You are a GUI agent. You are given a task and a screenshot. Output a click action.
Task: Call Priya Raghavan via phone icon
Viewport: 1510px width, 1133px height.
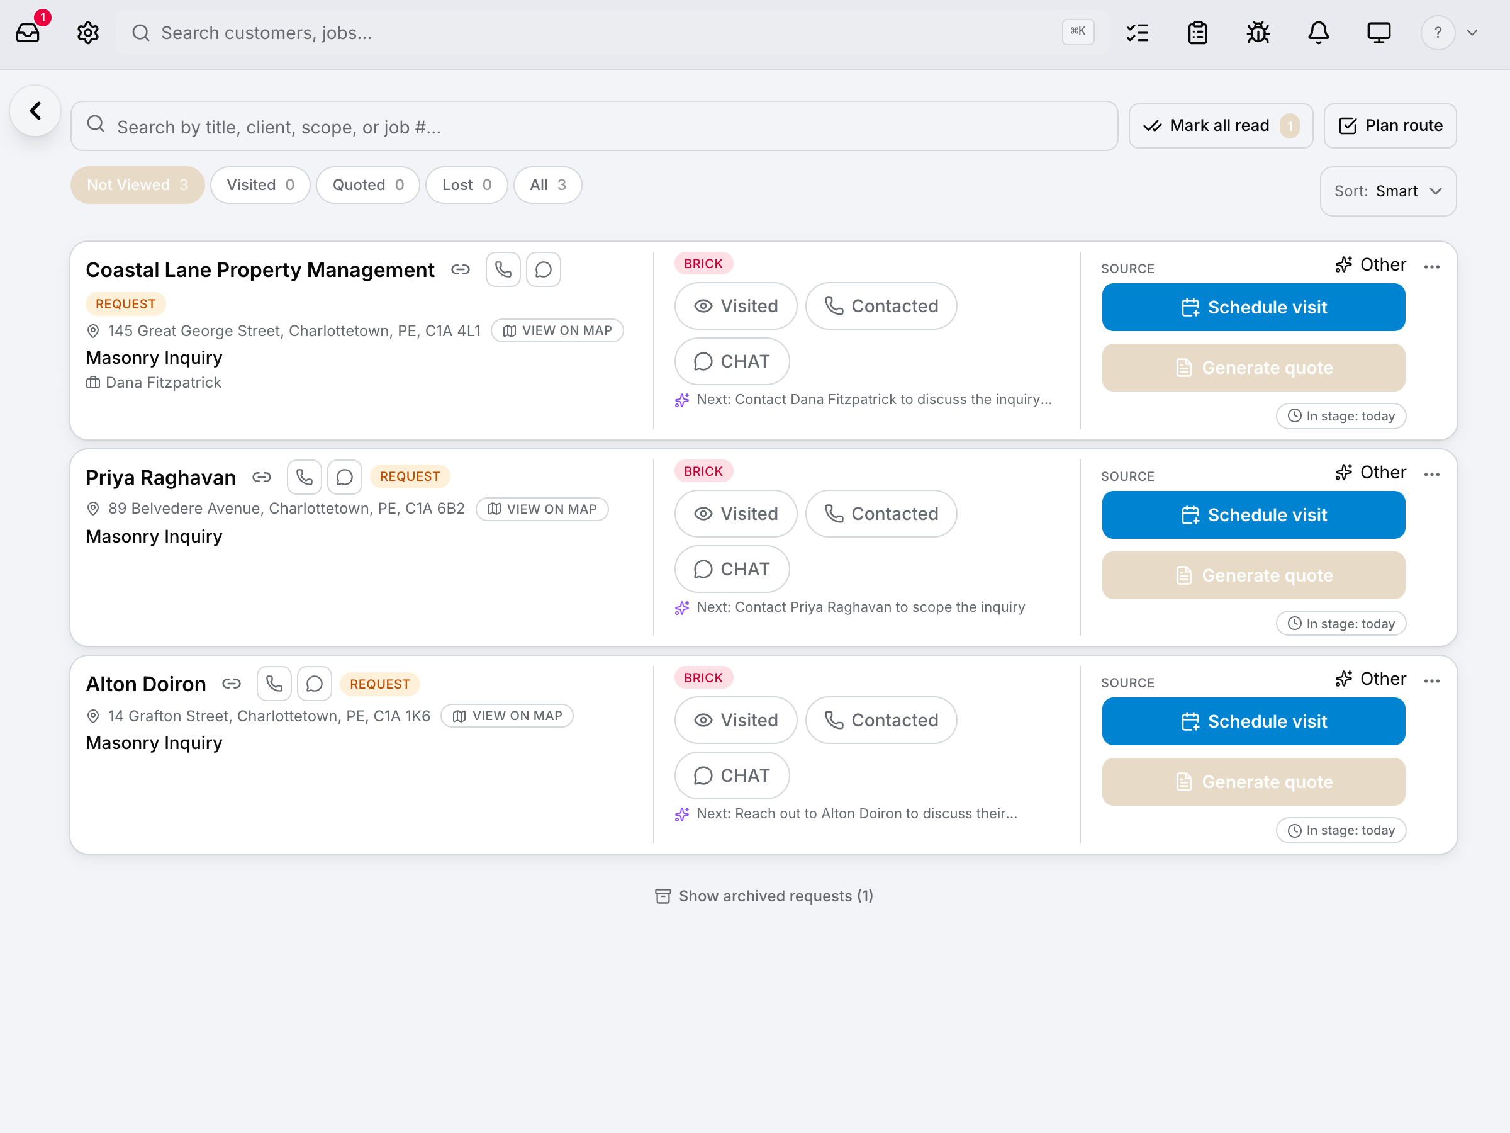305,476
